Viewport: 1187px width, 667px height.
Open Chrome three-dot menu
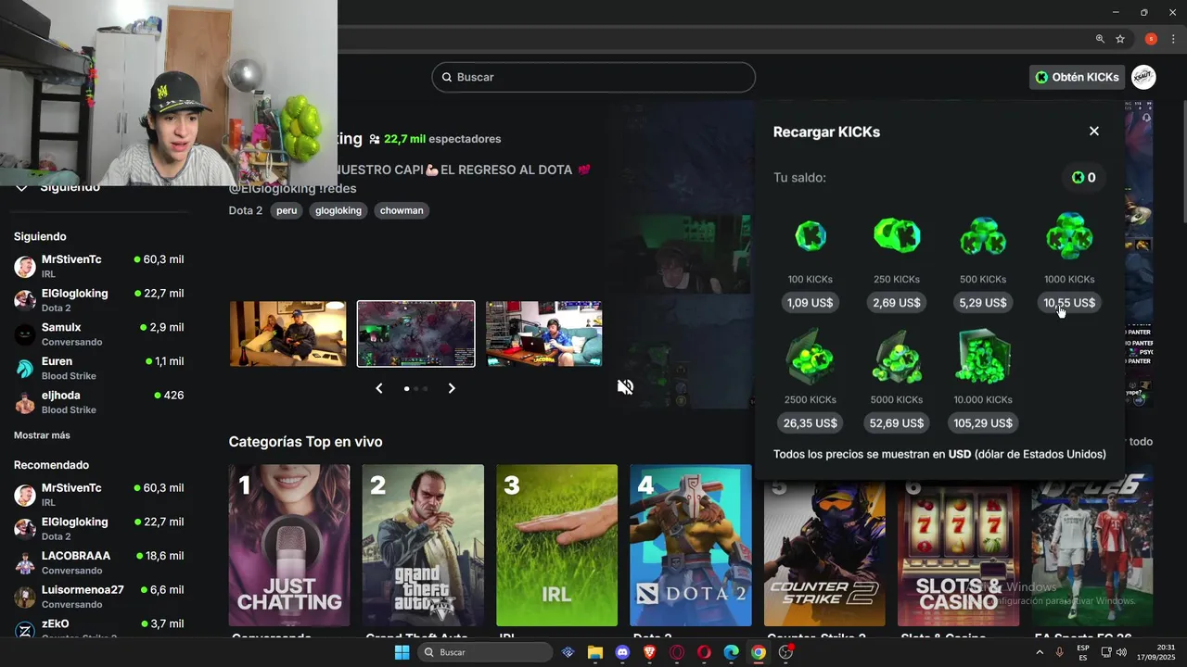(1173, 39)
